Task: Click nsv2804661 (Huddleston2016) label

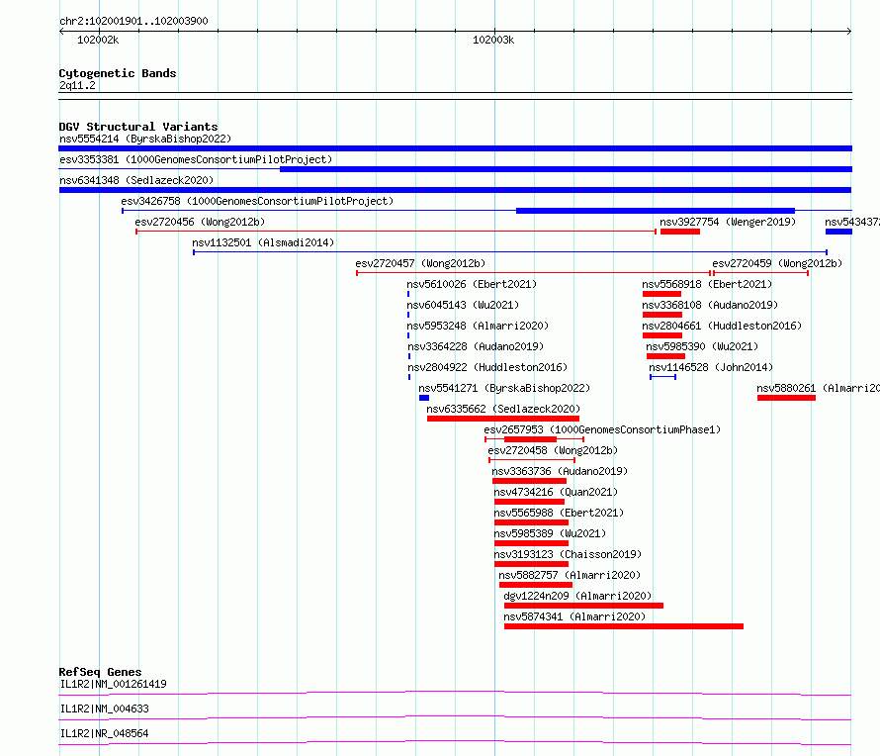Action: click(723, 326)
